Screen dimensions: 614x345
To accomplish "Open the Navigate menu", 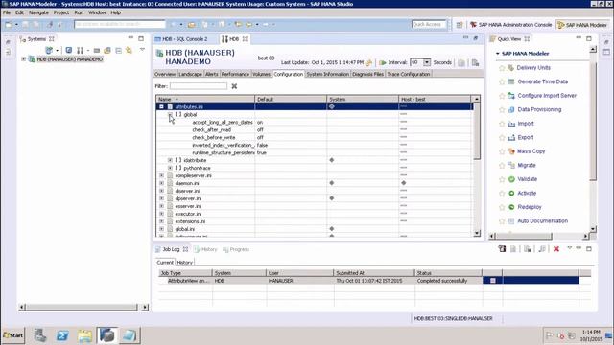I will [x=38, y=12].
